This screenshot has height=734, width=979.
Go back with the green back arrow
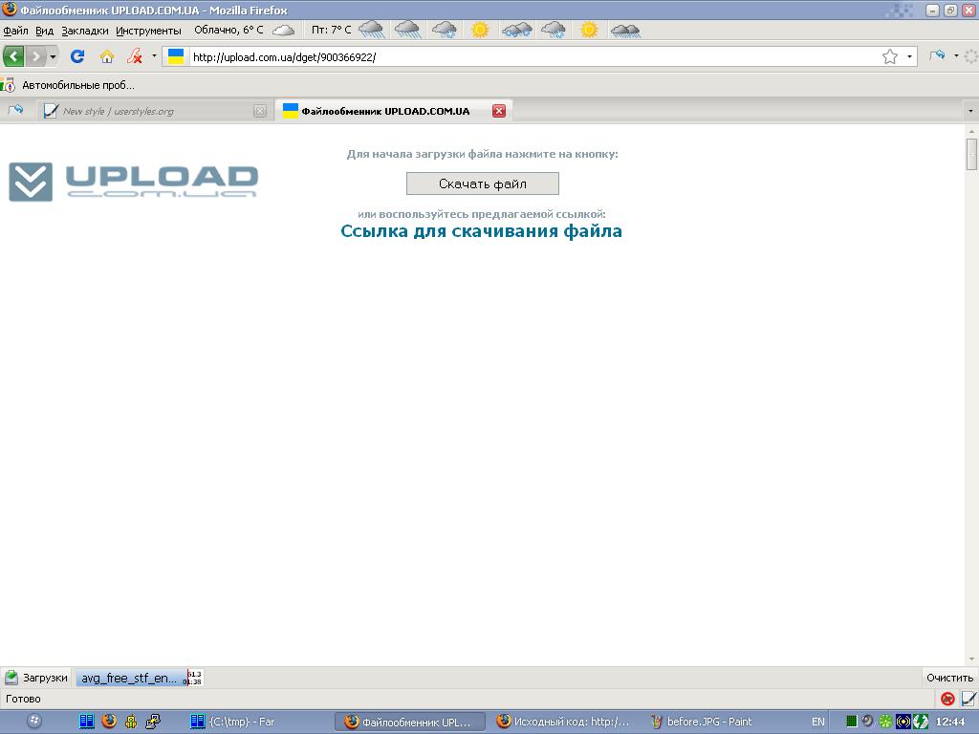coord(13,56)
